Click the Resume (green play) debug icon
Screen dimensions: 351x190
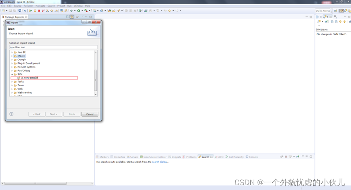[30, 11]
